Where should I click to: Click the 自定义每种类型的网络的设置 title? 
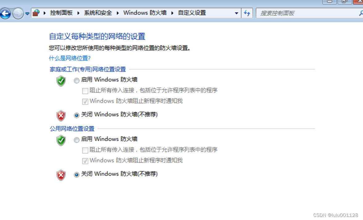[x=97, y=37]
